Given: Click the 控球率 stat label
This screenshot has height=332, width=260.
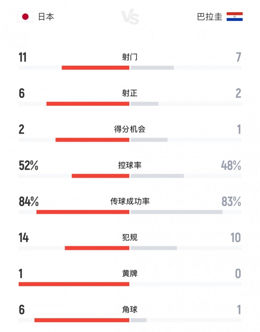Looking at the screenshot, I should pos(130,165).
